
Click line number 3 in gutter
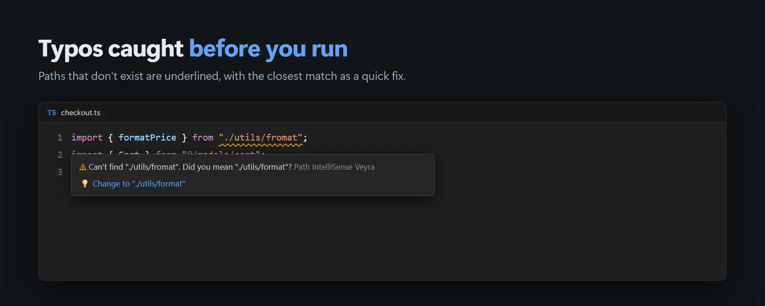click(60, 172)
